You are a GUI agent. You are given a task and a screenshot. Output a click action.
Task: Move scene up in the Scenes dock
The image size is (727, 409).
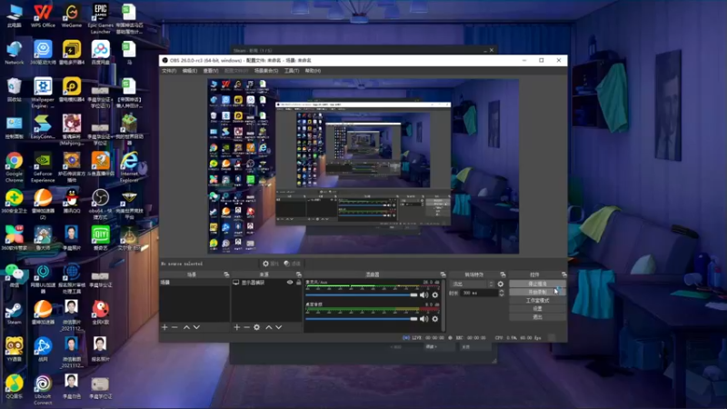186,327
